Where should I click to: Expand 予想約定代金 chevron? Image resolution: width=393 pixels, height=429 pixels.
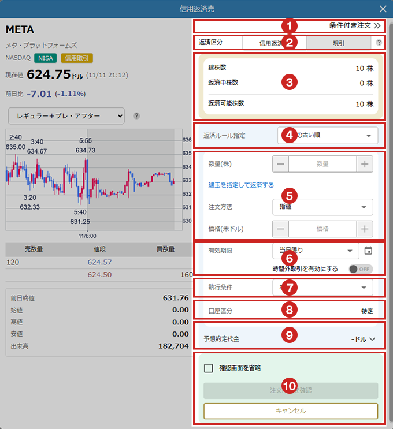[372, 339]
